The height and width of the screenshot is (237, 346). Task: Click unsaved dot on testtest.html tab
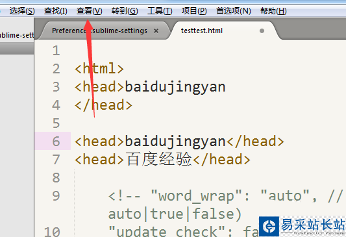point(262,31)
